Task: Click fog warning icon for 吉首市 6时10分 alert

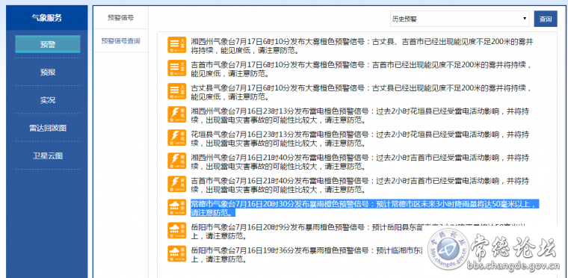Action: (177, 68)
